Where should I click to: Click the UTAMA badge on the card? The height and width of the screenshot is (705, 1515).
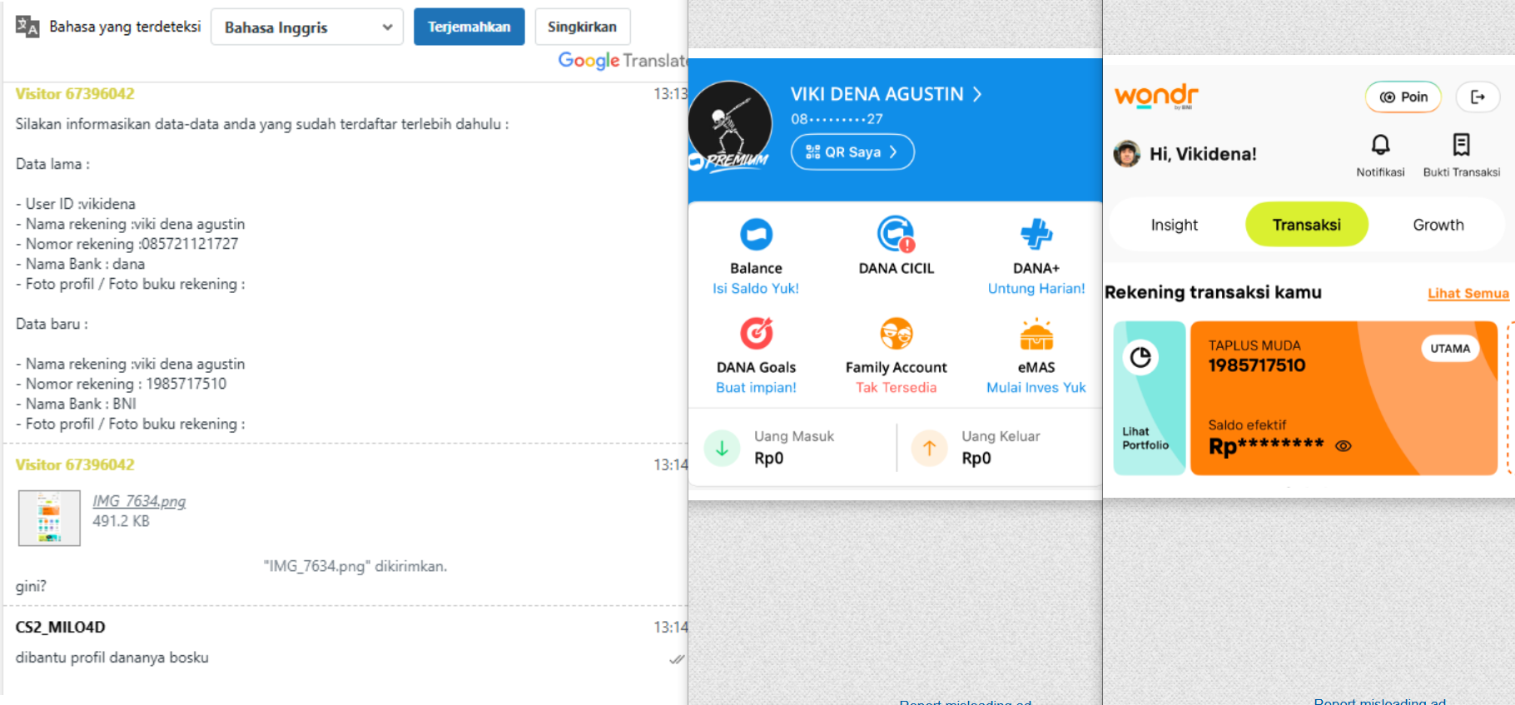coord(1449,349)
